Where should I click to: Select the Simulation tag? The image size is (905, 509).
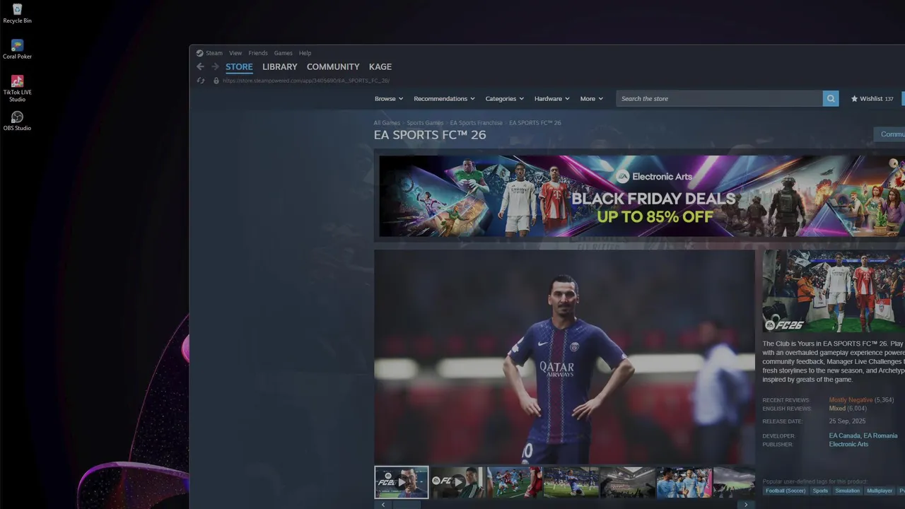[x=847, y=491]
